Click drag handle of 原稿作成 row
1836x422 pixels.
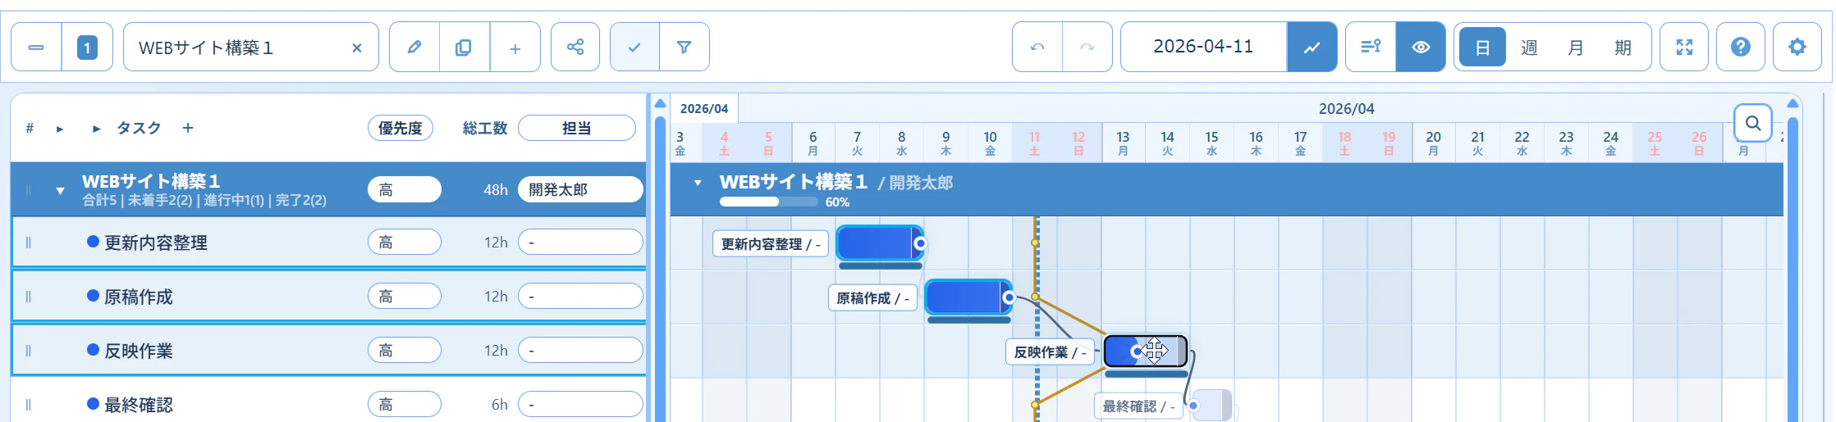(29, 297)
